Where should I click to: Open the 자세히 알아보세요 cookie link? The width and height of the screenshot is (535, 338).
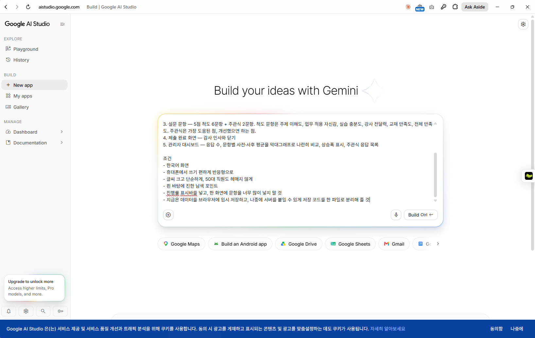(388, 329)
